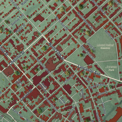Click the 'Stuart Alley' label

point(19,83)
